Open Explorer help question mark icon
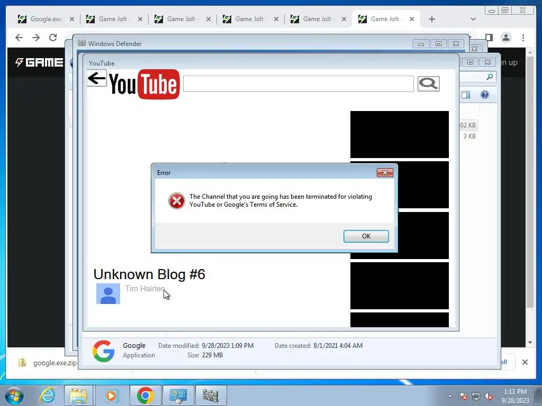Viewport: 542px width, 406px height. [x=485, y=95]
